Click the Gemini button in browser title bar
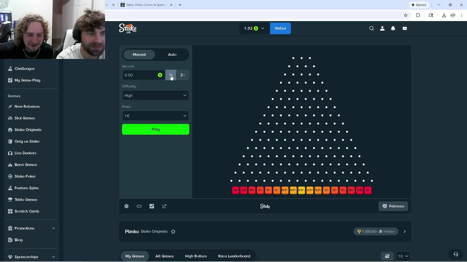 (418, 5)
